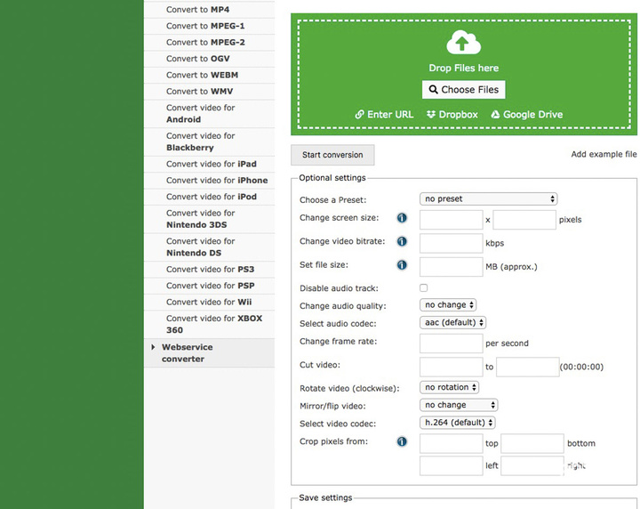Expand the Webservice converter arrow
Viewport: 640px width, 509px height.
(153, 347)
